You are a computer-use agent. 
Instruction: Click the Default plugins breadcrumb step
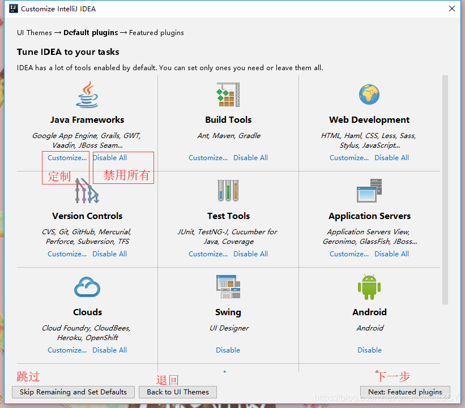(x=91, y=33)
